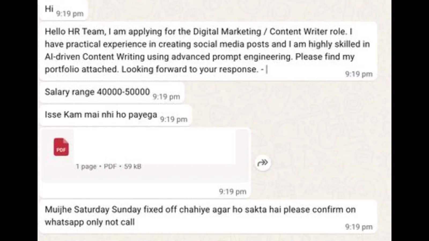
Task: Select the 'Muijhe Saturday Sunday fixed off' message
Action: point(208,216)
